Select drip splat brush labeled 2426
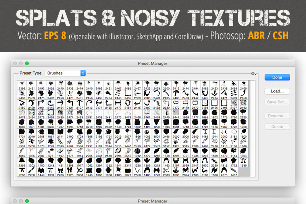This screenshot has width=306, height=204. coord(147,85)
